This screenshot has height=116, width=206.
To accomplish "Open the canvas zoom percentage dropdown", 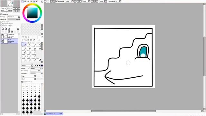I will point(72,1).
